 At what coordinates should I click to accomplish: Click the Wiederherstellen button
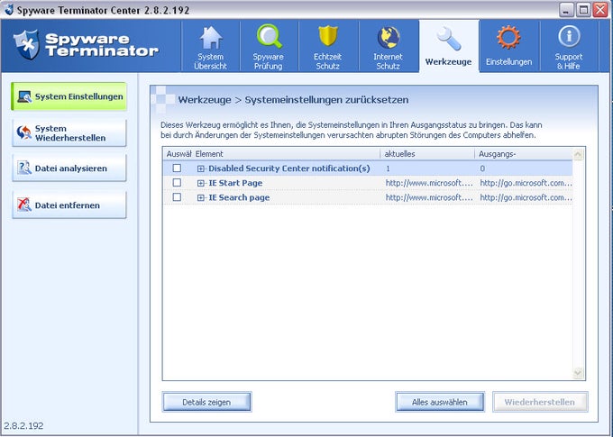(540, 402)
